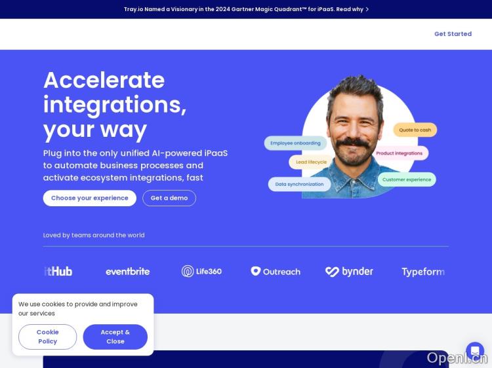Click the partially visible GitHub logo
This screenshot has height=368, width=492.
tap(58, 271)
